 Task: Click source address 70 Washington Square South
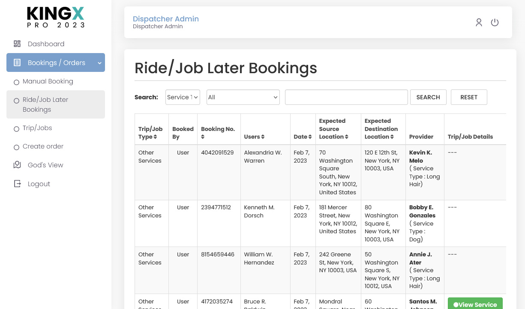[x=338, y=172]
